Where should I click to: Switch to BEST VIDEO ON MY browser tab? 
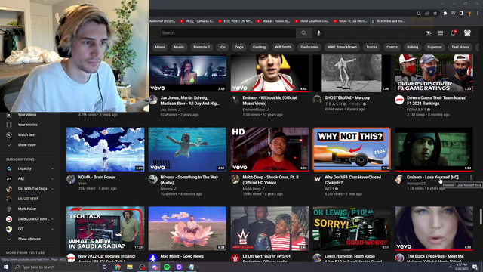235,21
